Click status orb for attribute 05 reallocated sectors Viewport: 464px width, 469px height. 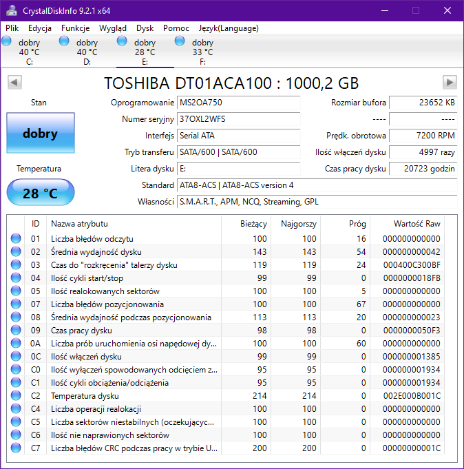(x=16, y=291)
